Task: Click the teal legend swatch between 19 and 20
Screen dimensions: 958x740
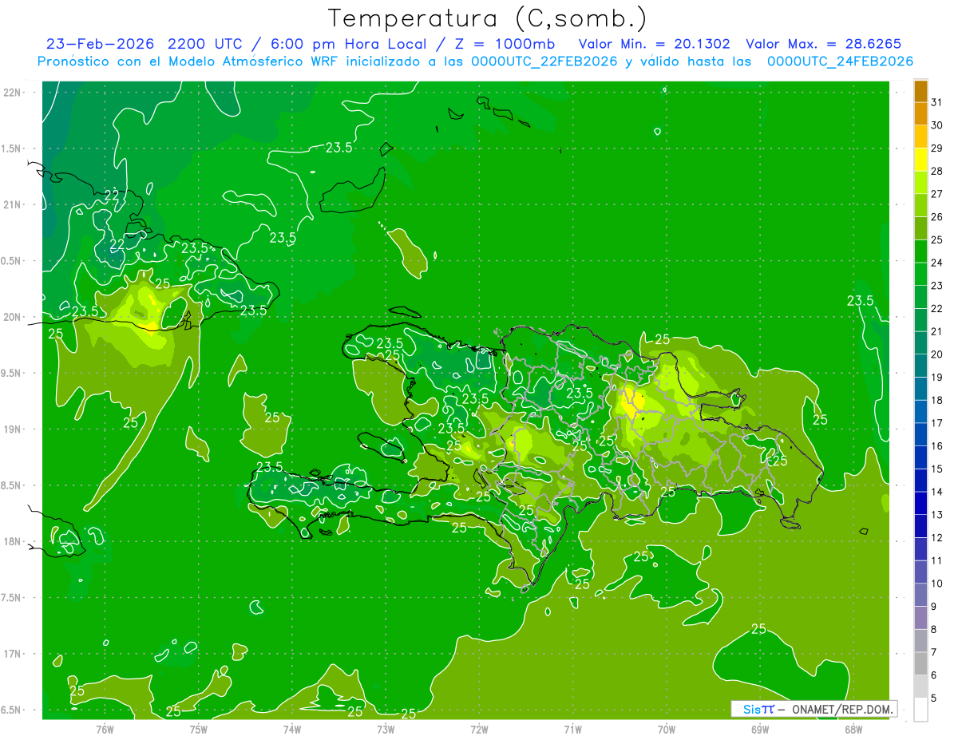Action: [920, 366]
